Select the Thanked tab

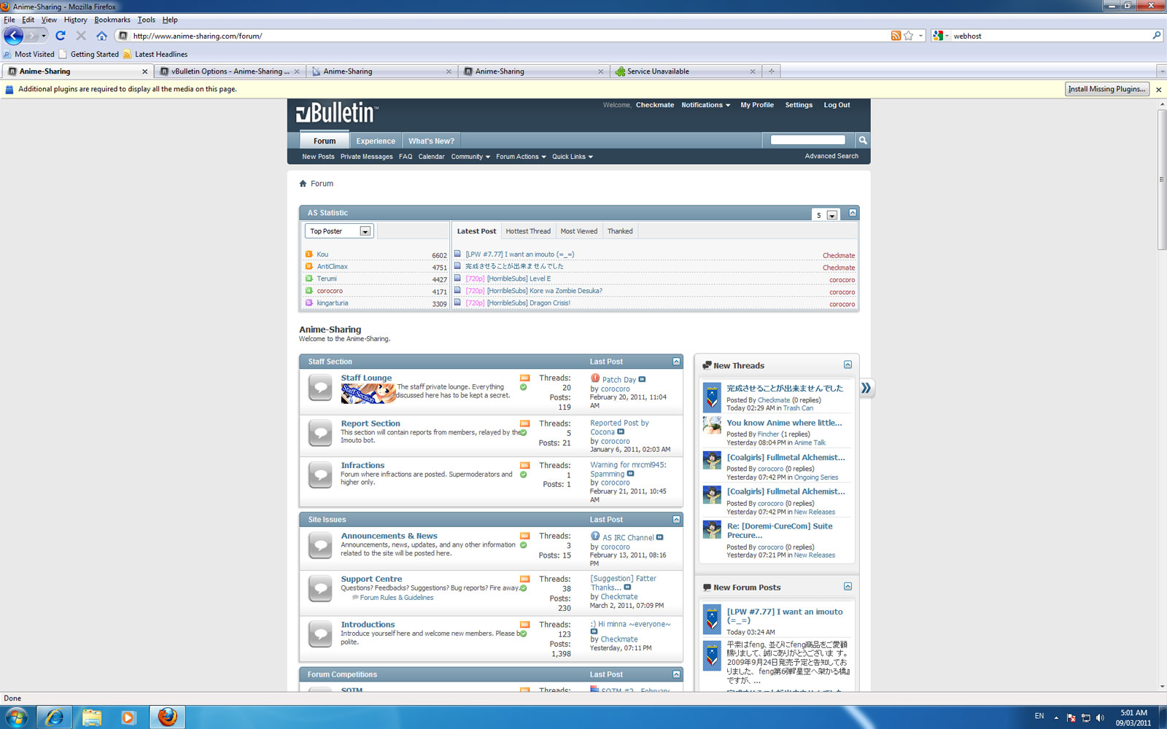click(620, 231)
